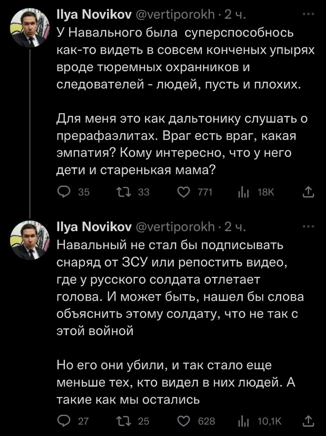Reply to the first tweet about Navalny's superpower
326x436 pixels.
click(64, 192)
